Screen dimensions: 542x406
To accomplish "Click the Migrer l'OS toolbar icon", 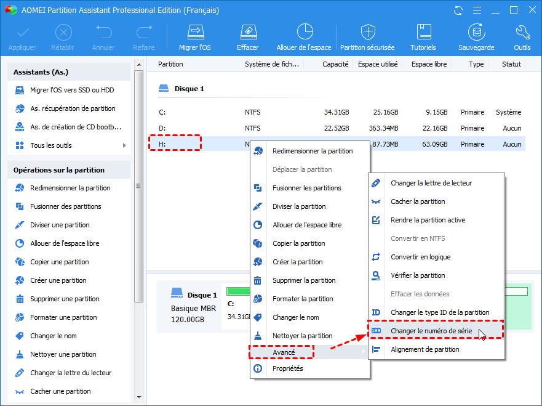I will click(195, 33).
